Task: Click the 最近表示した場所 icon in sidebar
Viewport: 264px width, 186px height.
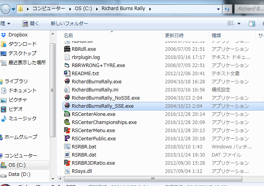Action: (3, 63)
